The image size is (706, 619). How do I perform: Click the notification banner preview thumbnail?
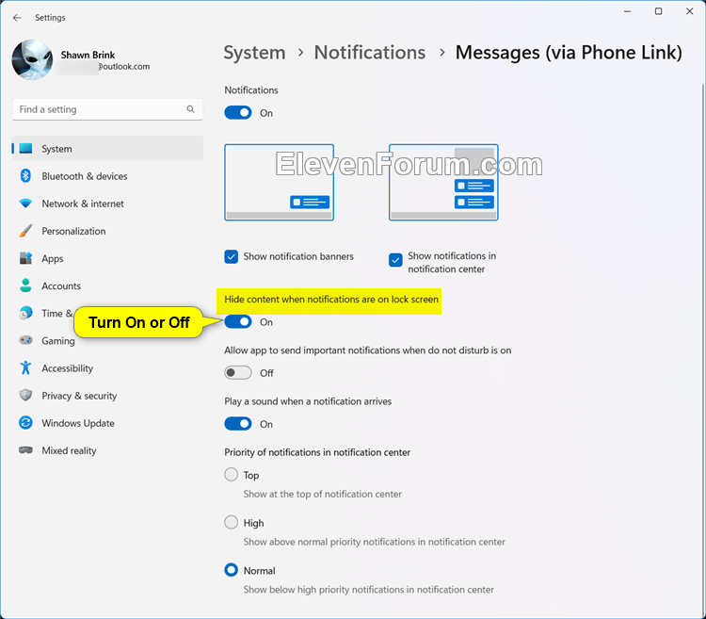tap(280, 182)
